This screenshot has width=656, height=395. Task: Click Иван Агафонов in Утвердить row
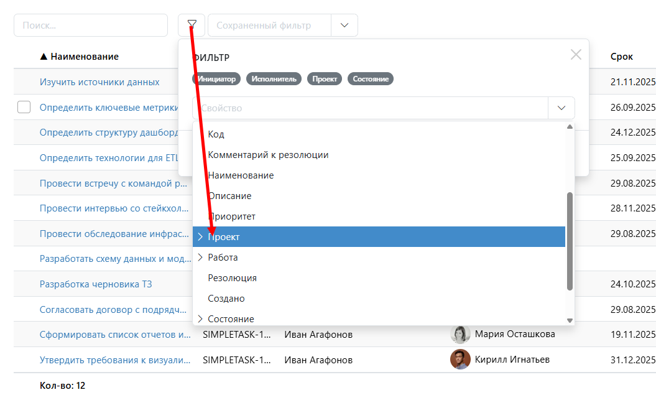[x=318, y=360]
